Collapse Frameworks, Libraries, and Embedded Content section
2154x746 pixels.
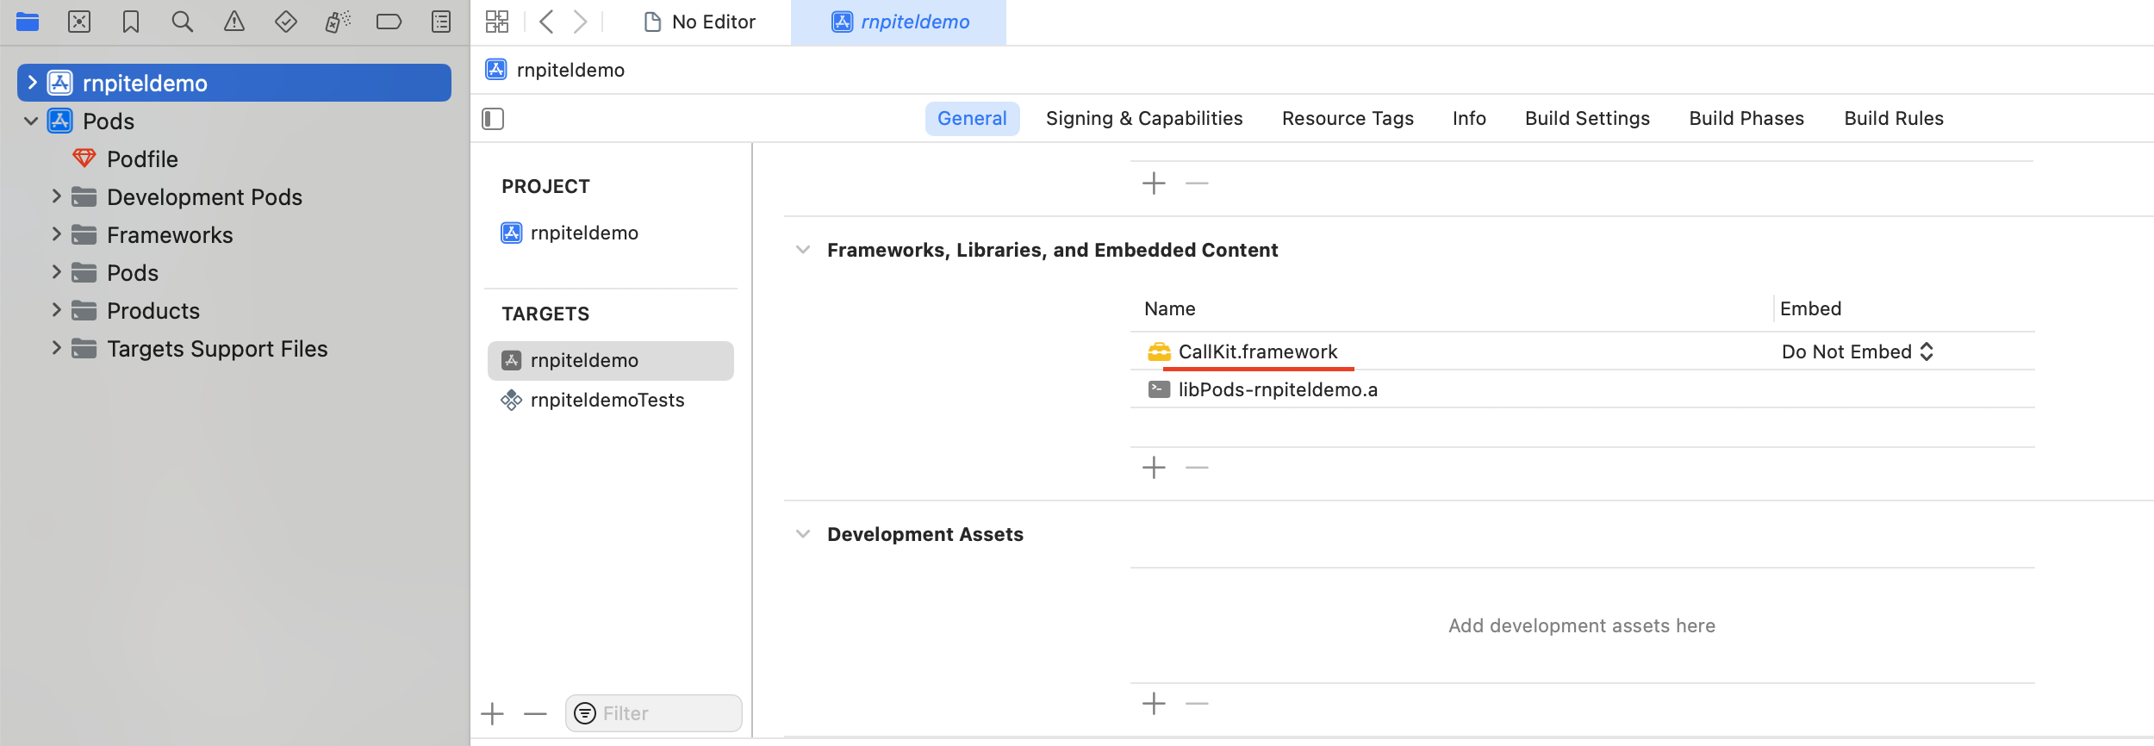point(803,250)
